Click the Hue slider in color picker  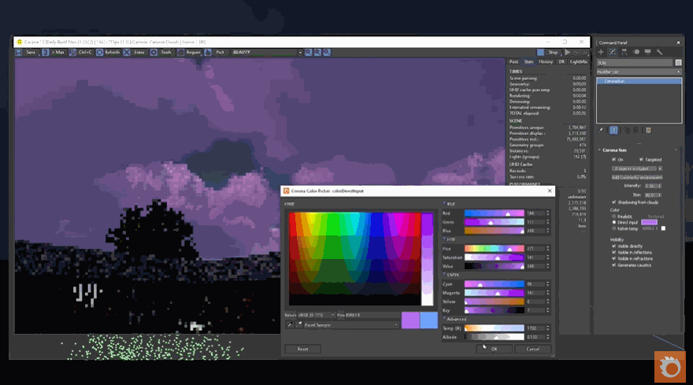[x=492, y=248]
